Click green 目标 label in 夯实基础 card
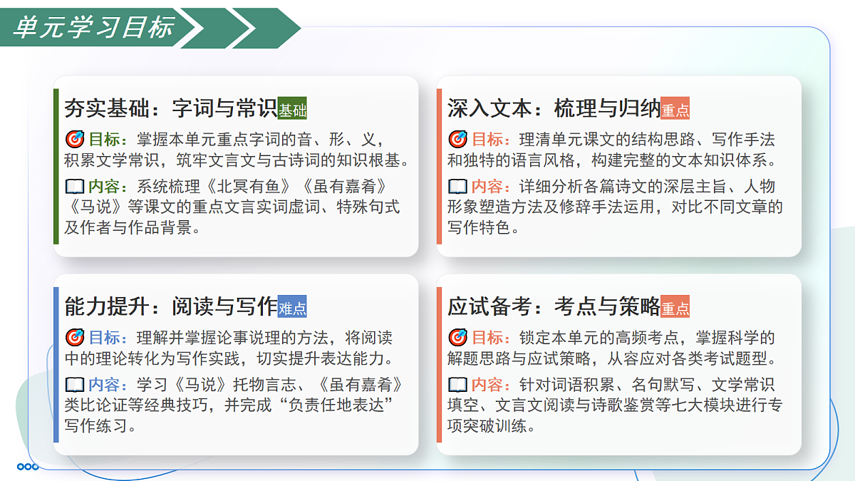This screenshot has height=481, width=855. (x=108, y=139)
